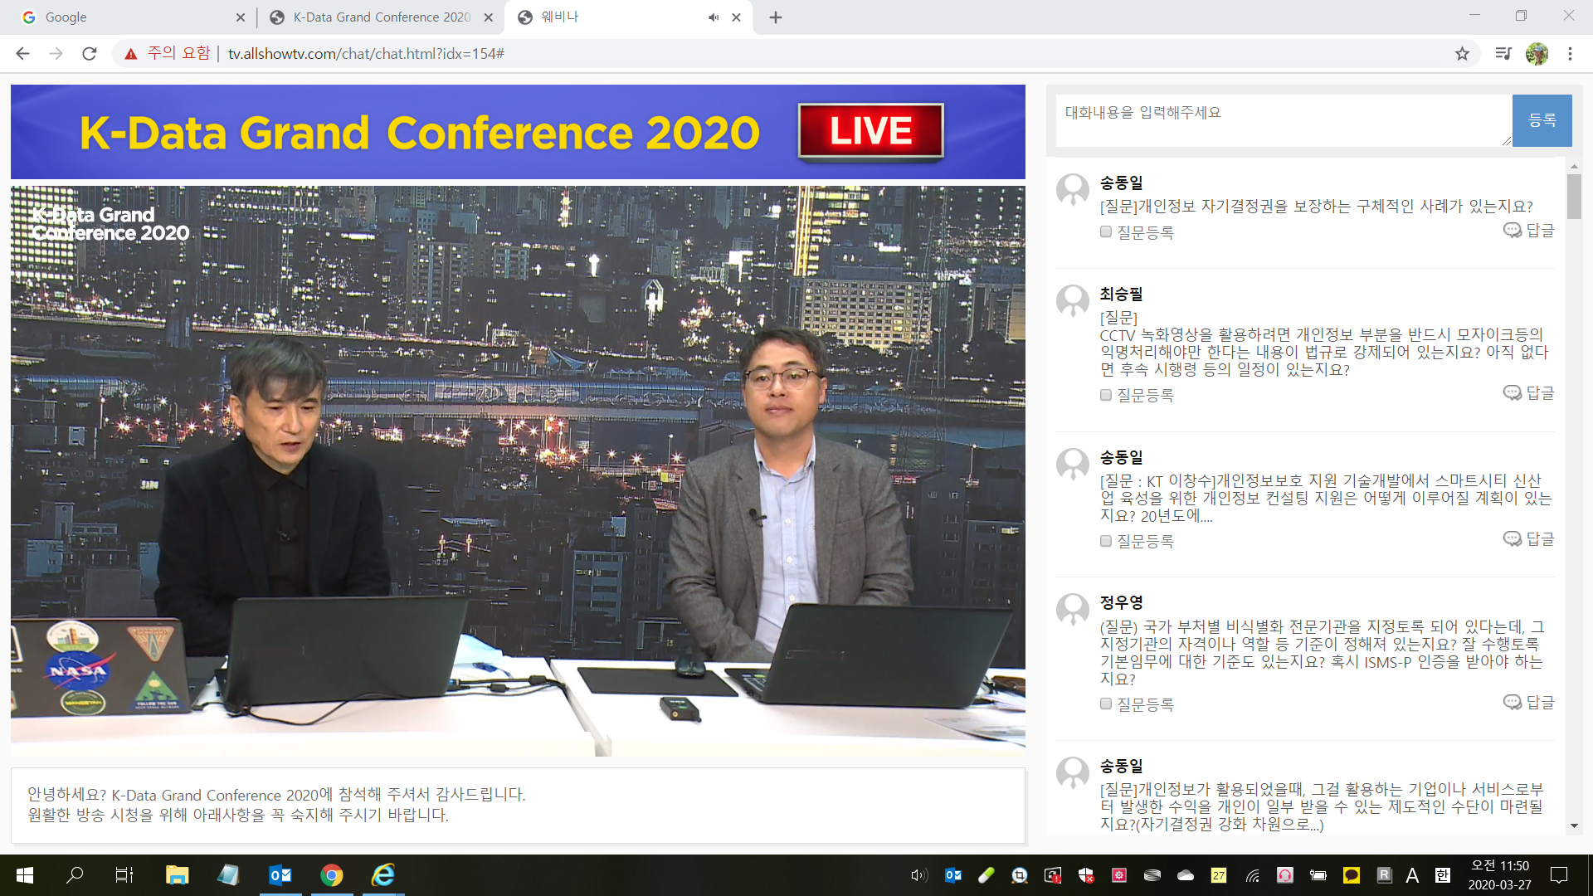Check 질문등록 under KT 이창수 question
The image size is (1593, 896).
tap(1105, 541)
